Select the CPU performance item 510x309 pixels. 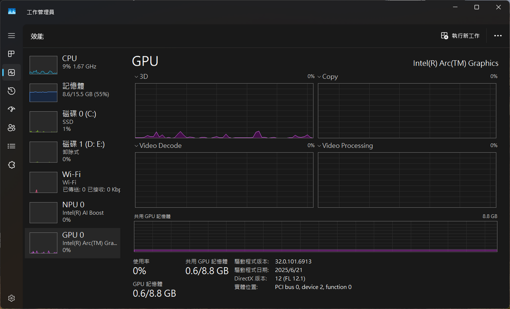point(73,65)
